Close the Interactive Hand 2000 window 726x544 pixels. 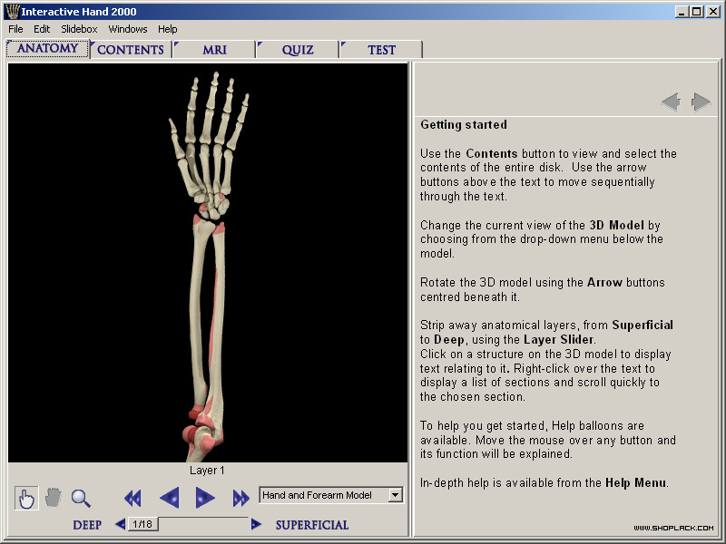tap(713, 12)
